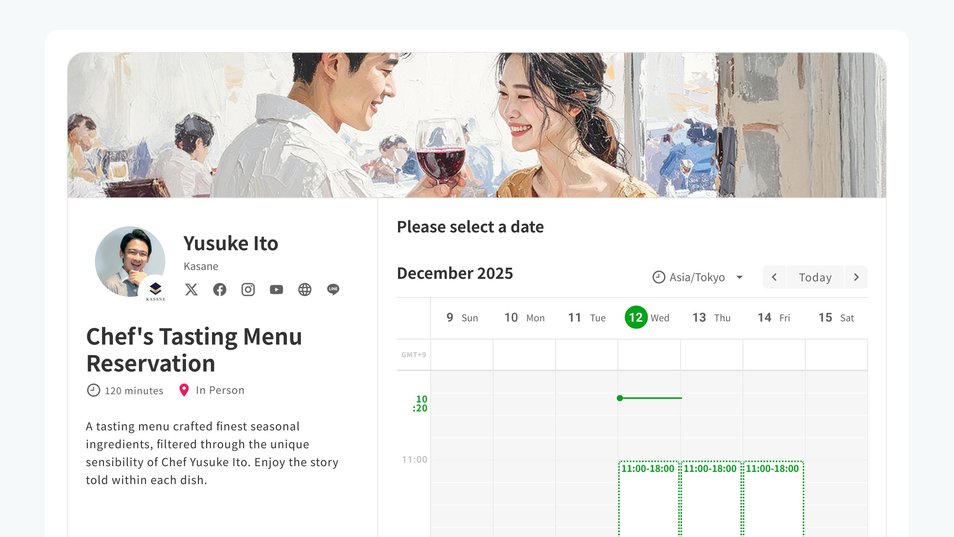Select the 13 Thu column header
The width and height of the screenshot is (954, 537).
click(709, 317)
